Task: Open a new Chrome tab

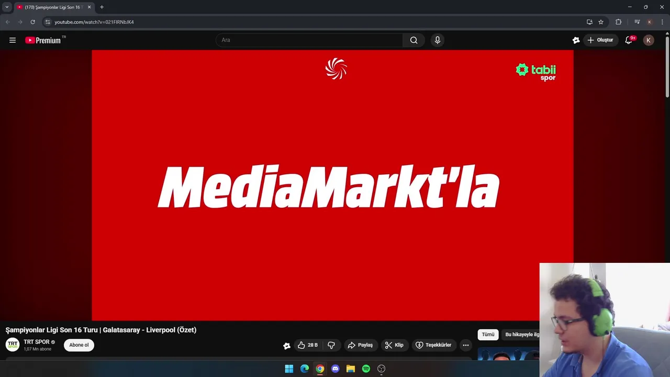Action: 102,7
